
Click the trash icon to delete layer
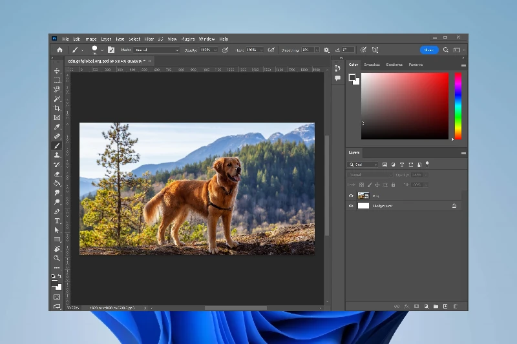455,306
